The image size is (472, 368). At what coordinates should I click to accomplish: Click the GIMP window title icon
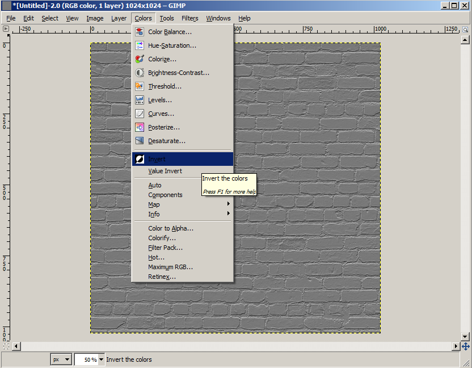coord(7,6)
